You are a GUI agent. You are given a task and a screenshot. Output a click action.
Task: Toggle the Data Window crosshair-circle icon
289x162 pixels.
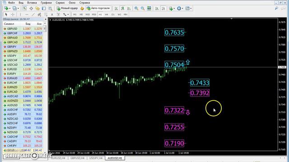click(x=31, y=8)
